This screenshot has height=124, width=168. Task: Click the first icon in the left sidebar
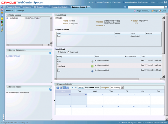(x=2, y=7)
